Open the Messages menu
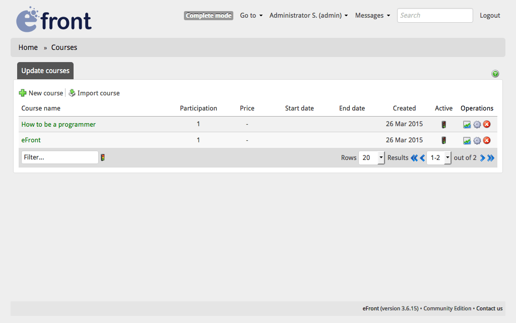The height and width of the screenshot is (323, 516). click(x=372, y=15)
